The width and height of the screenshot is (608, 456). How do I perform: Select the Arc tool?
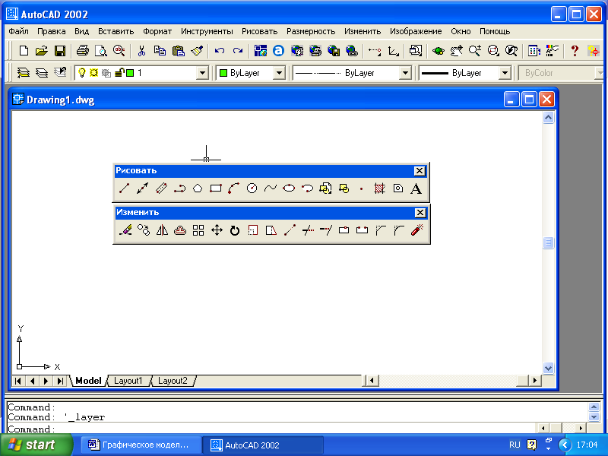234,188
